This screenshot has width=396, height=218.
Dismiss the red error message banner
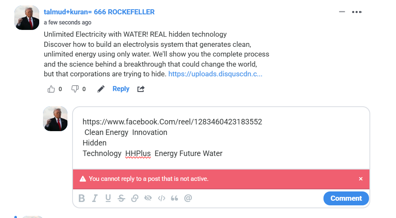click(x=361, y=179)
